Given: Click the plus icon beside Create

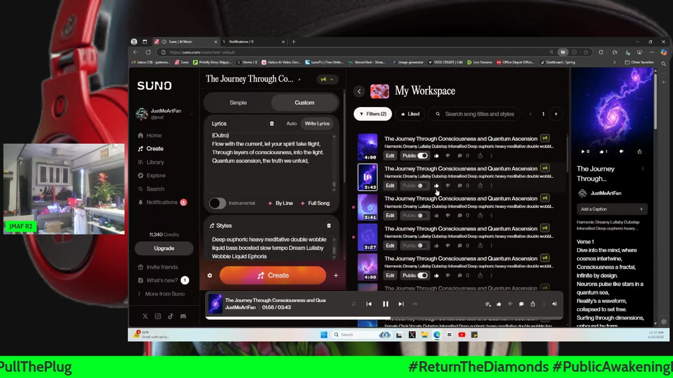Looking at the screenshot, I should 335,276.
